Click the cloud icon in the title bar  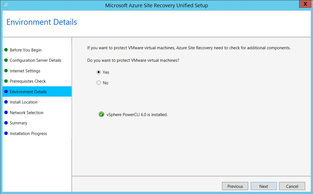point(6,5)
